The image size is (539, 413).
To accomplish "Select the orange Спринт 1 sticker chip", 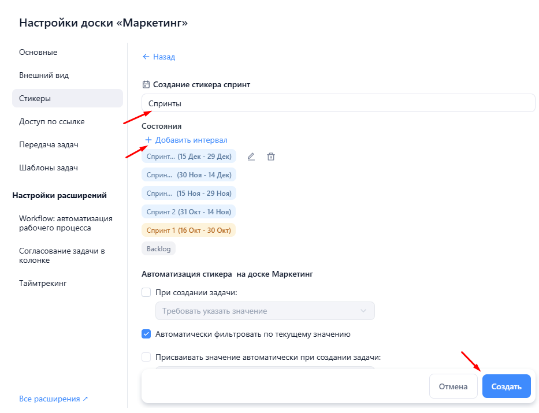I will pos(188,230).
